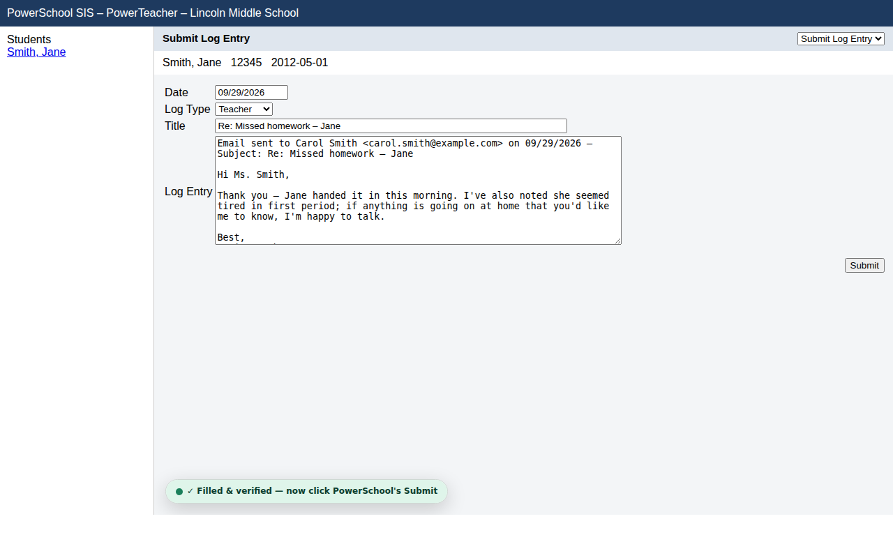Click the Date input field

pos(251,93)
